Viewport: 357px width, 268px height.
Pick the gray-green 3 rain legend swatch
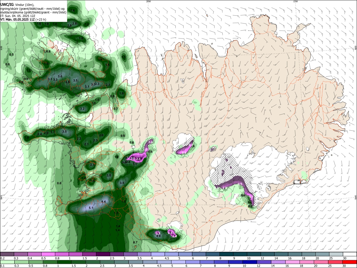(121, 262)
